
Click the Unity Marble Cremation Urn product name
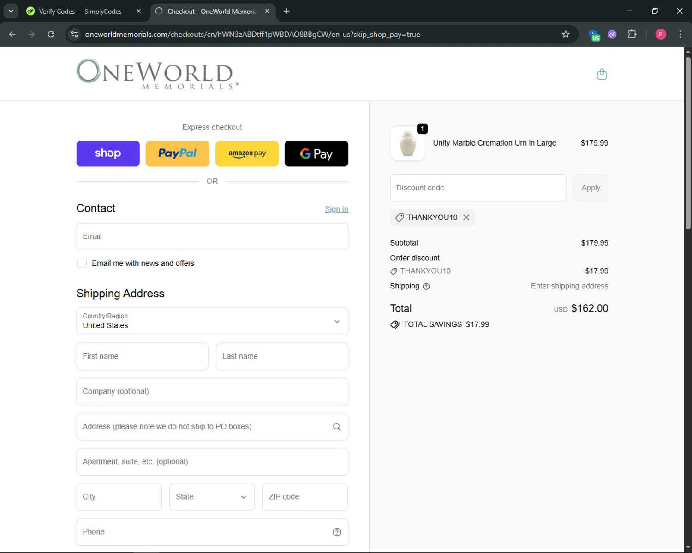point(495,143)
